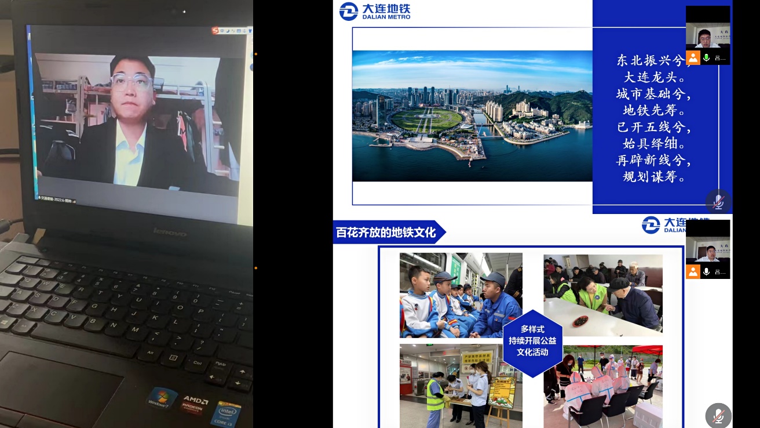Viewport: 760px width, 428px height.
Task: Click the white microphone icon in the lower speaker tile
Action: [x=706, y=271]
